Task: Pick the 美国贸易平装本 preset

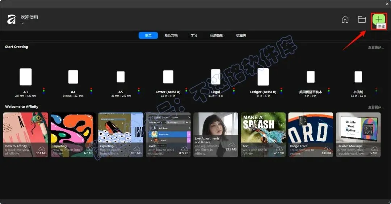Action: 311,77
